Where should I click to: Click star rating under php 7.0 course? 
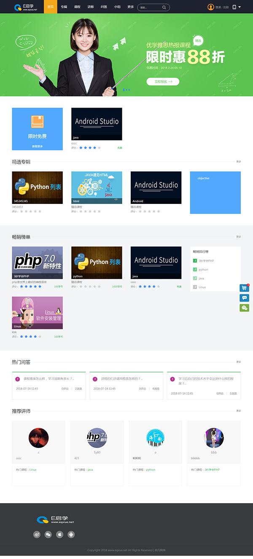(31, 286)
